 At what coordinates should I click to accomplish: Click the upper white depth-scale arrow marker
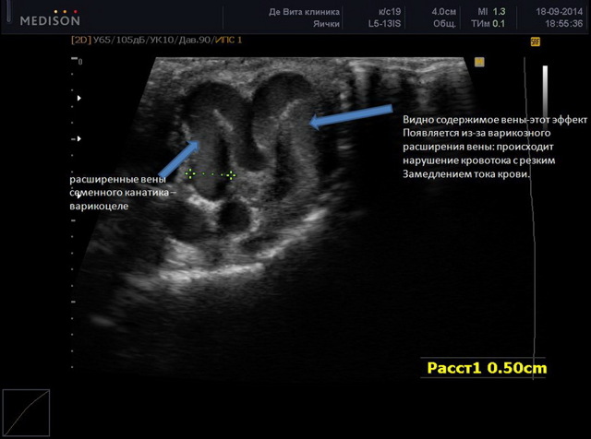tap(79, 97)
